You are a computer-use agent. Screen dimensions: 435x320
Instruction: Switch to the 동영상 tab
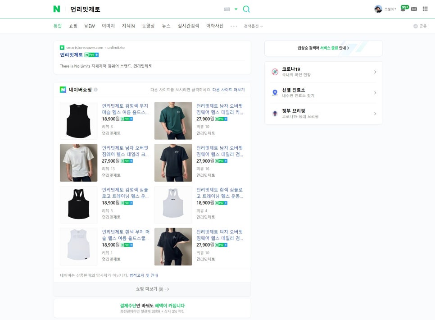(148, 26)
